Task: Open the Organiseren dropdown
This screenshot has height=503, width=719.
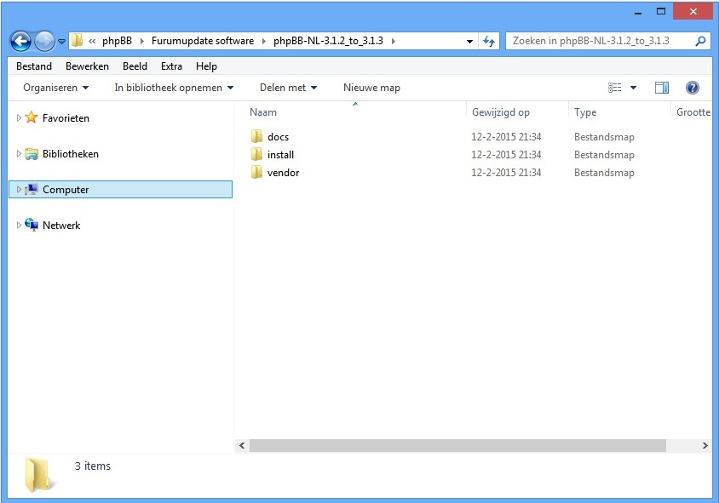Action: coord(56,88)
